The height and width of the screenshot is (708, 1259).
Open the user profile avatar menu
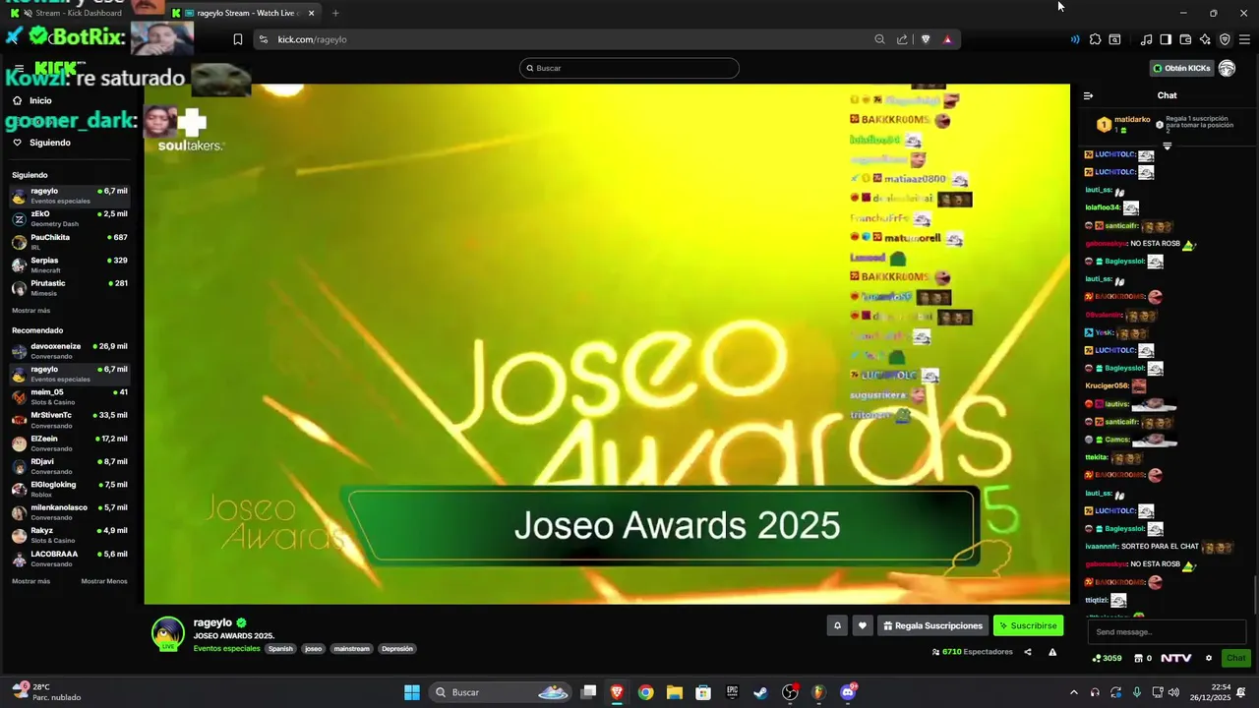click(1227, 68)
